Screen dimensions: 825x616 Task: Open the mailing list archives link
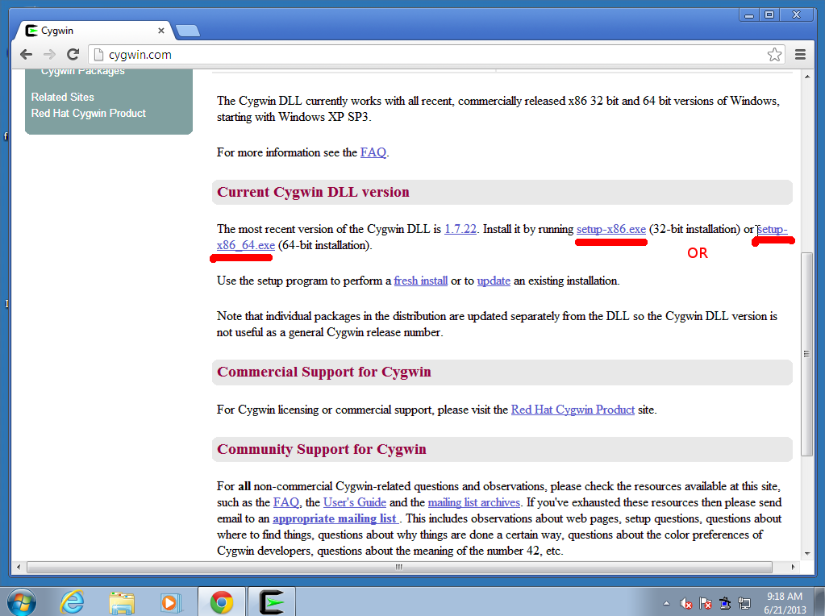click(x=473, y=502)
